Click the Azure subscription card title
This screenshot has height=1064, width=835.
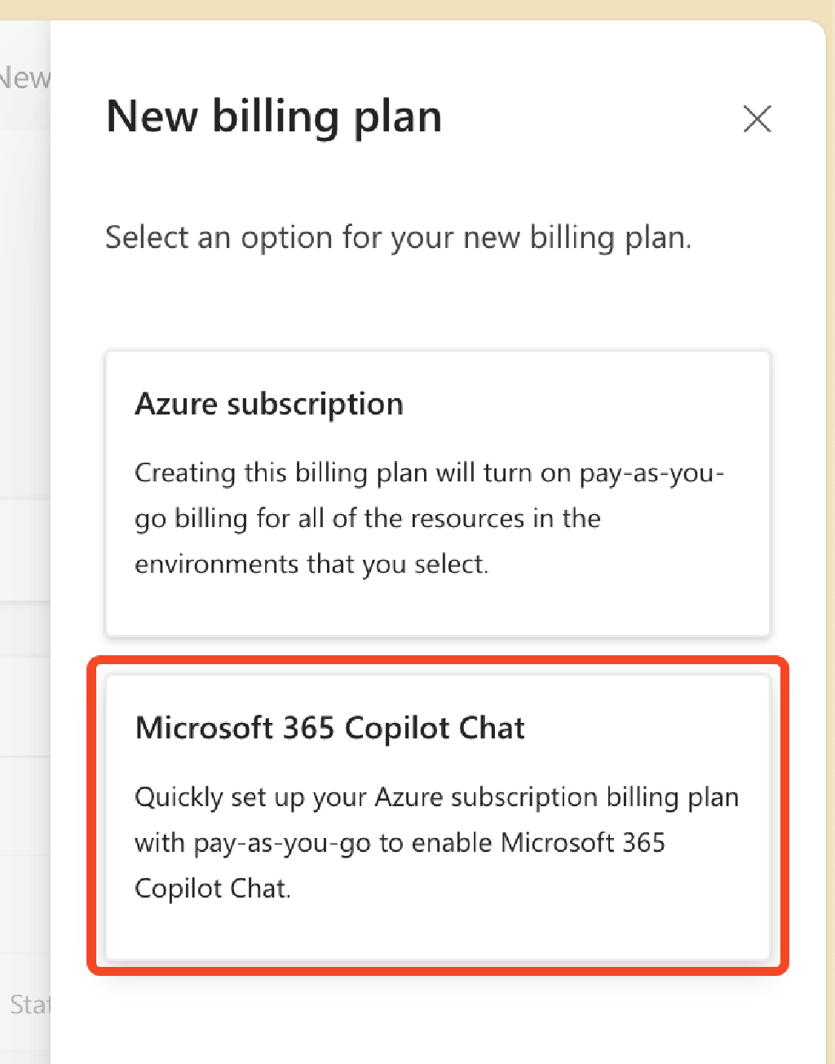[269, 404]
